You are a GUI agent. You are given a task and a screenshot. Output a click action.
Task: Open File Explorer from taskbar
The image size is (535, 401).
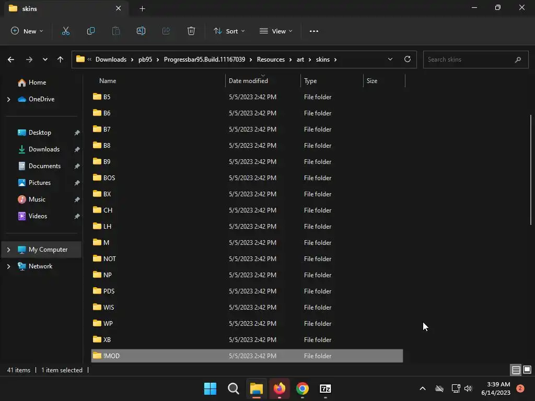pyautogui.click(x=256, y=388)
